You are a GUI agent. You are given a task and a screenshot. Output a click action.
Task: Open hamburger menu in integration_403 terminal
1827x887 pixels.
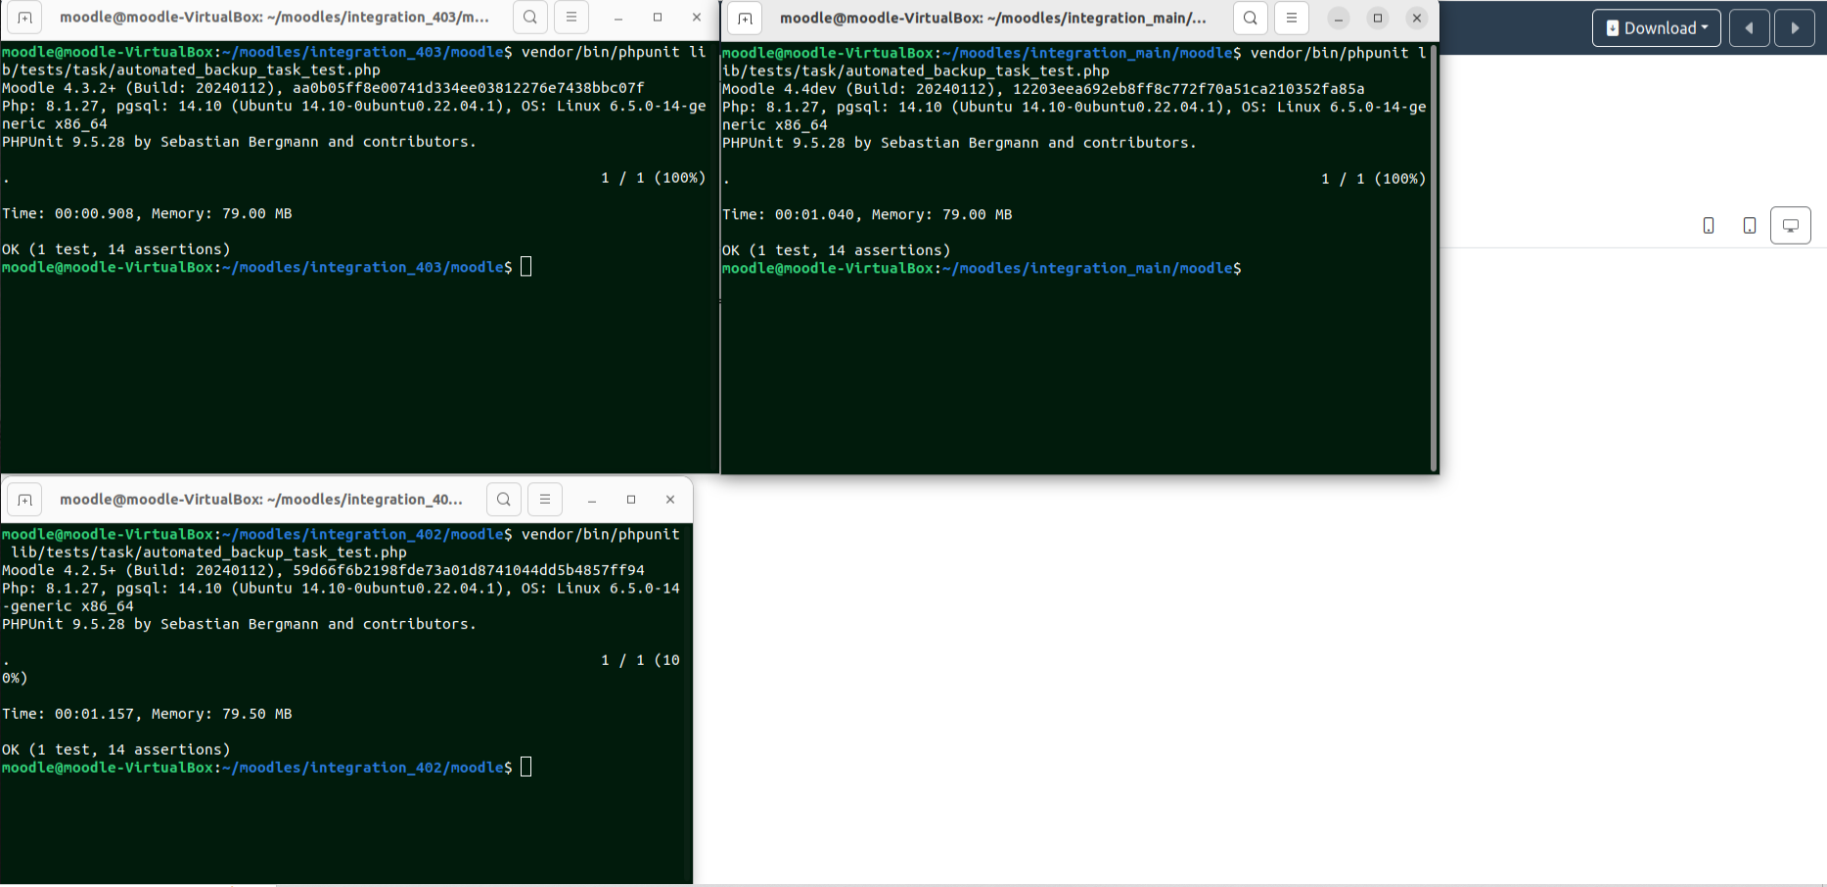click(571, 18)
